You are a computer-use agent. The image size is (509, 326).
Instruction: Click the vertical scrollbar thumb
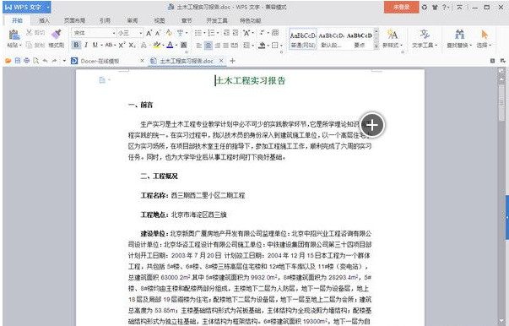[x=501, y=103]
